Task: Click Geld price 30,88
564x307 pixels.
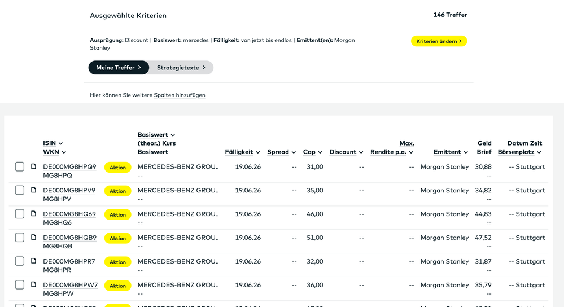Action: click(483, 167)
